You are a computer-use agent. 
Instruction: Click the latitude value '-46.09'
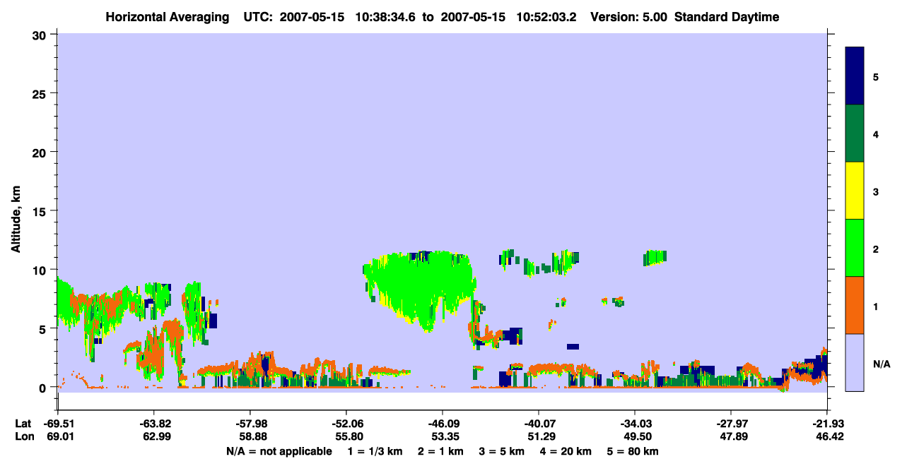click(442, 424)
